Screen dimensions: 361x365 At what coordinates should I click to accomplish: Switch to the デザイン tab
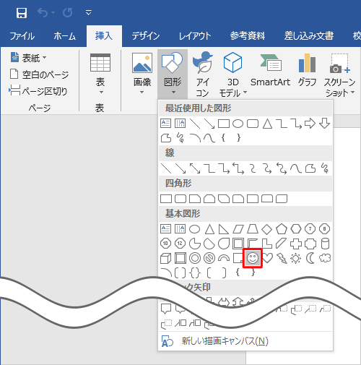(146, 36)
